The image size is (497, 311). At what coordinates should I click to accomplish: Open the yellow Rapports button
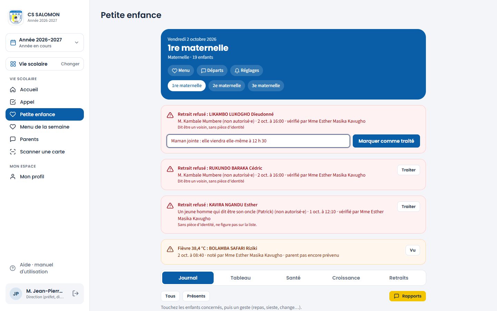(x=408, y=296)
